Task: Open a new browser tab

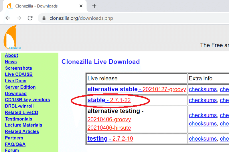Action: point(94,6)
